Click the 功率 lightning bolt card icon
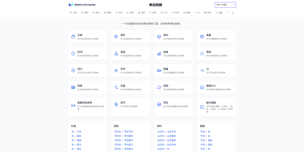Viewport: 304px width, 152px height. pos(116,71)
